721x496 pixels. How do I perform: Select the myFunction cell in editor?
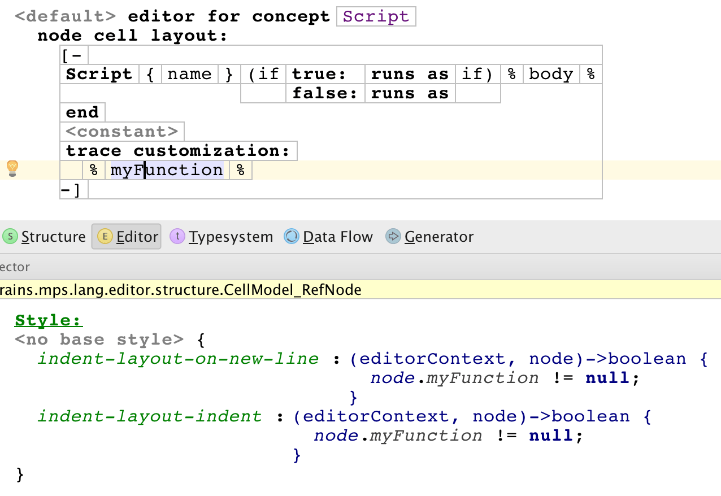(x=167, y=170)
